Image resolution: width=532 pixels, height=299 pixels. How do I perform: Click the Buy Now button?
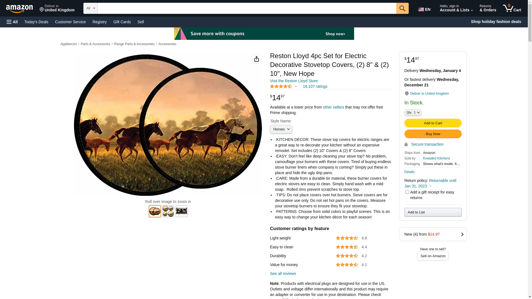coord(433,134)
